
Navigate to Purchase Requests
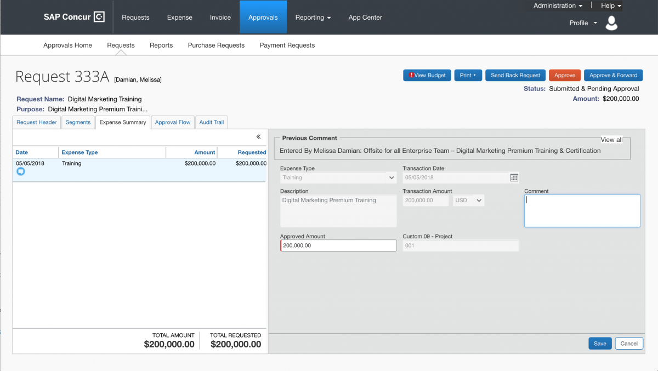[216, 45]
